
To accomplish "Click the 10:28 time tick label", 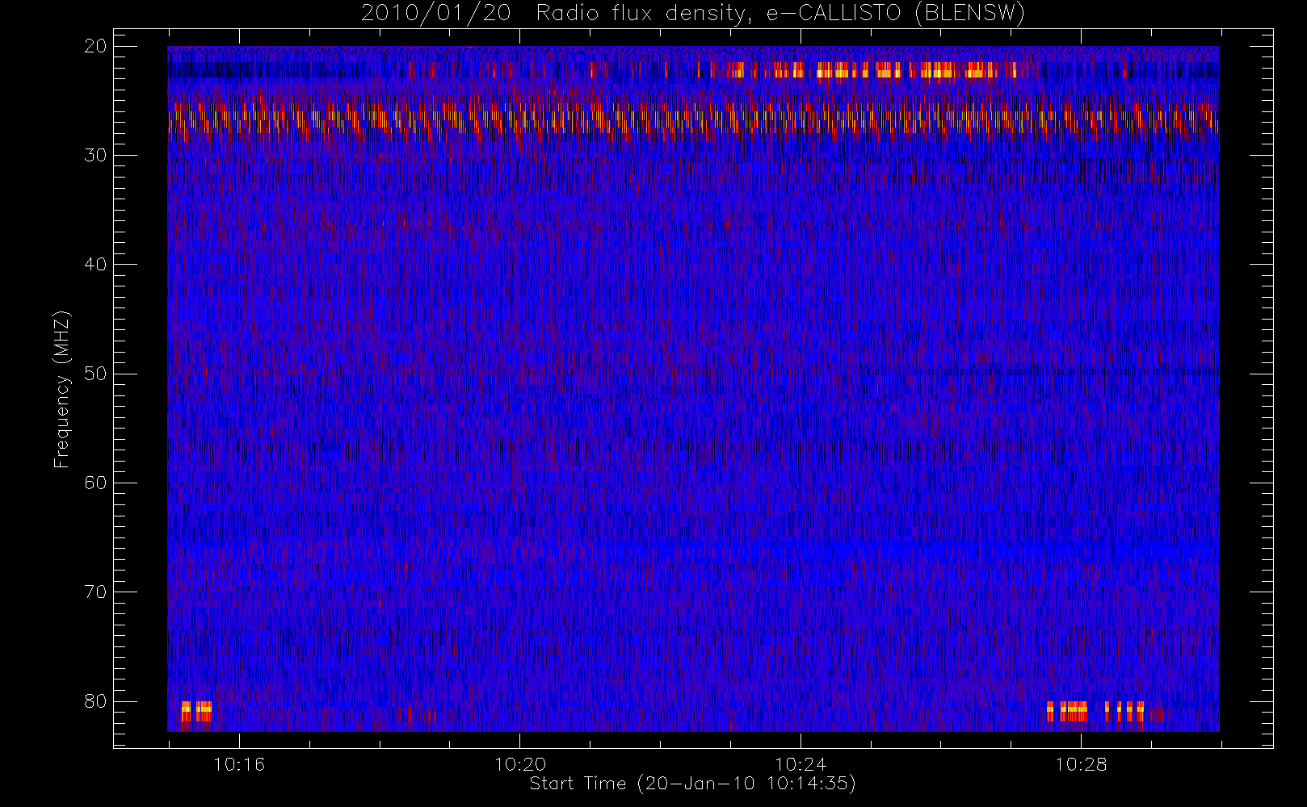I will 1081,764.
